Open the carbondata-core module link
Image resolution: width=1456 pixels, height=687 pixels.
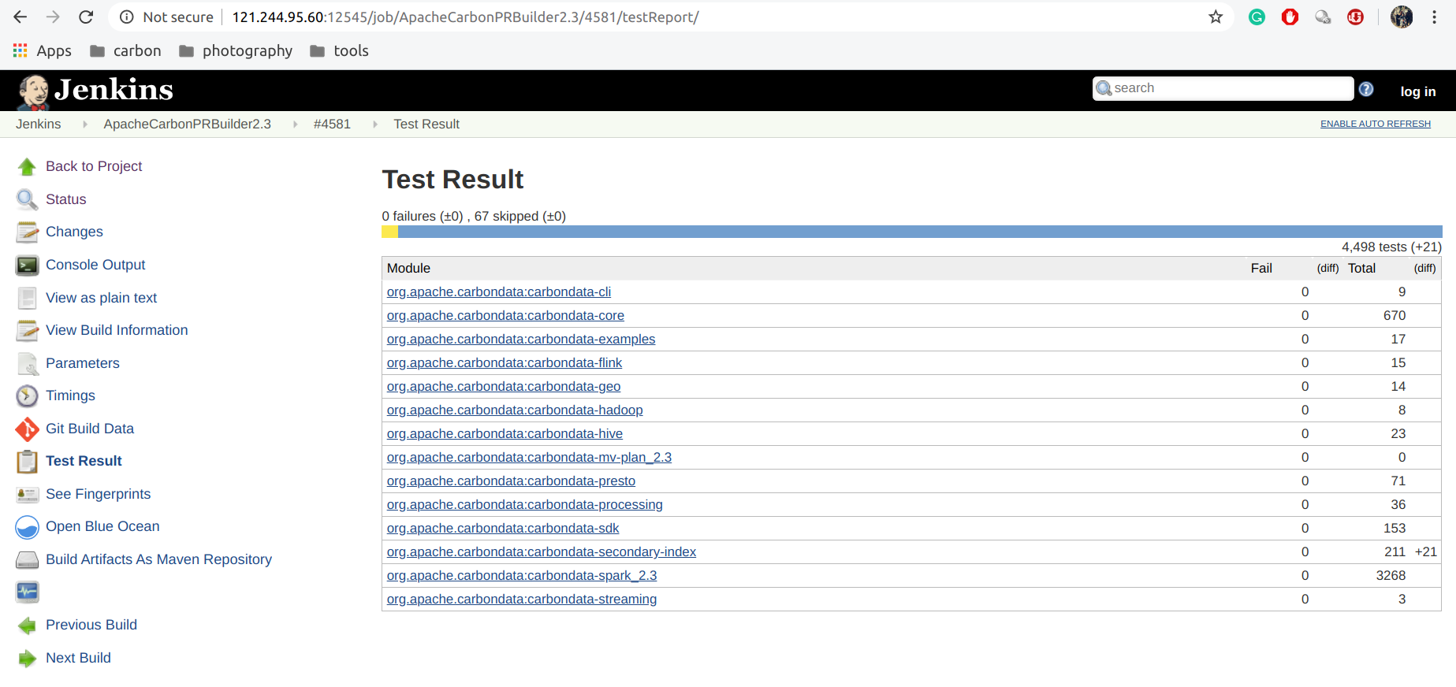505,316
